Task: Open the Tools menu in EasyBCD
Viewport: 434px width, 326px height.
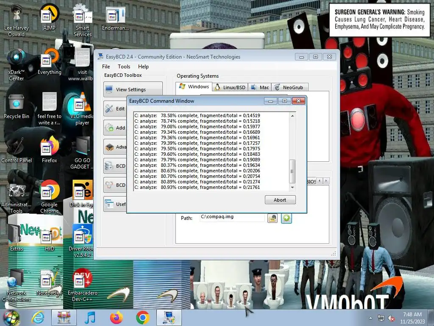Action: (124, 67)
